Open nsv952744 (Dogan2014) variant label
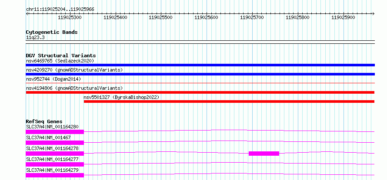Image resolution: width=387 pixels, height=180 pixels. [53, 79]
